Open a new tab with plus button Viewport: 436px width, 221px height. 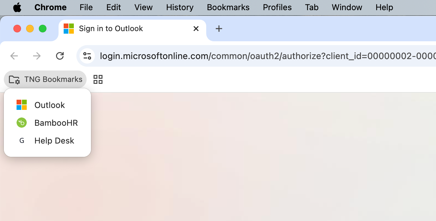pos(219,29)
